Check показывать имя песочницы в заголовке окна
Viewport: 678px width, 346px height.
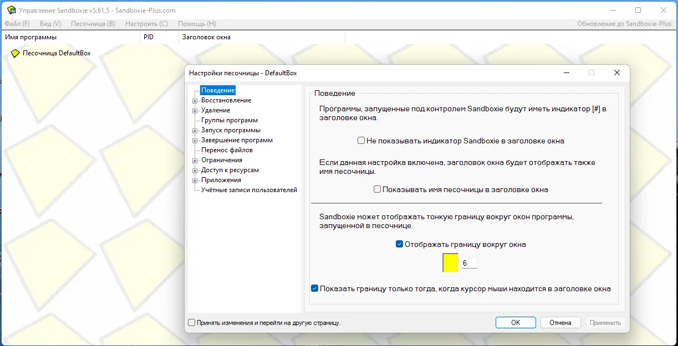point(377,189)
